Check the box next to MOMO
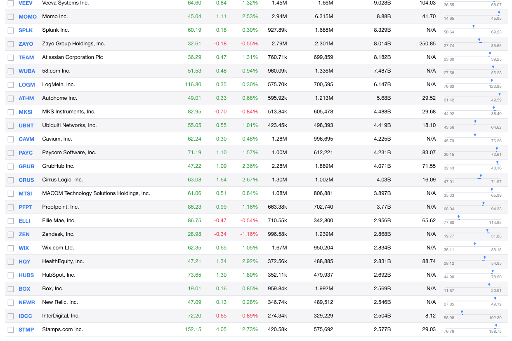This screenshot has width=512, height=341. click(x=11, y=16)
